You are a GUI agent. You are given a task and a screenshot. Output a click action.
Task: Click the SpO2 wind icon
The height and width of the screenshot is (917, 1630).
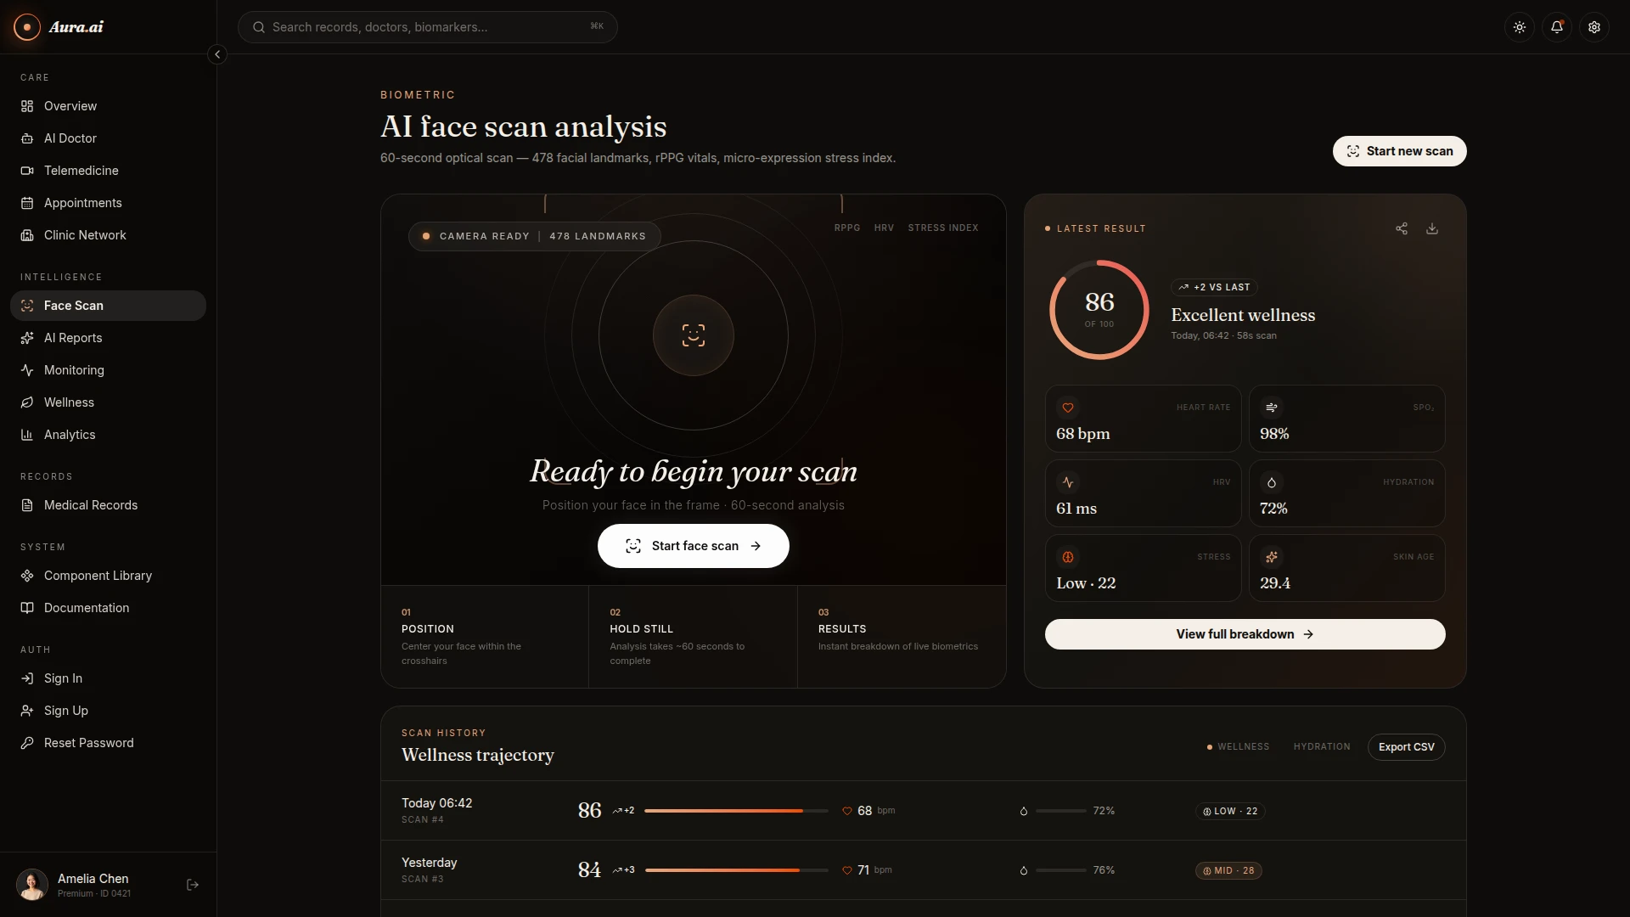[1272, 408]
